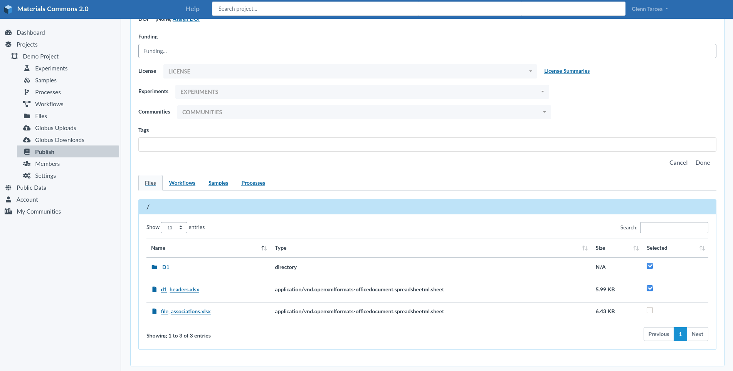Open Dashboard via its gauge icon
The height and width of the screenshot is (371, 733).
[8, 33]
